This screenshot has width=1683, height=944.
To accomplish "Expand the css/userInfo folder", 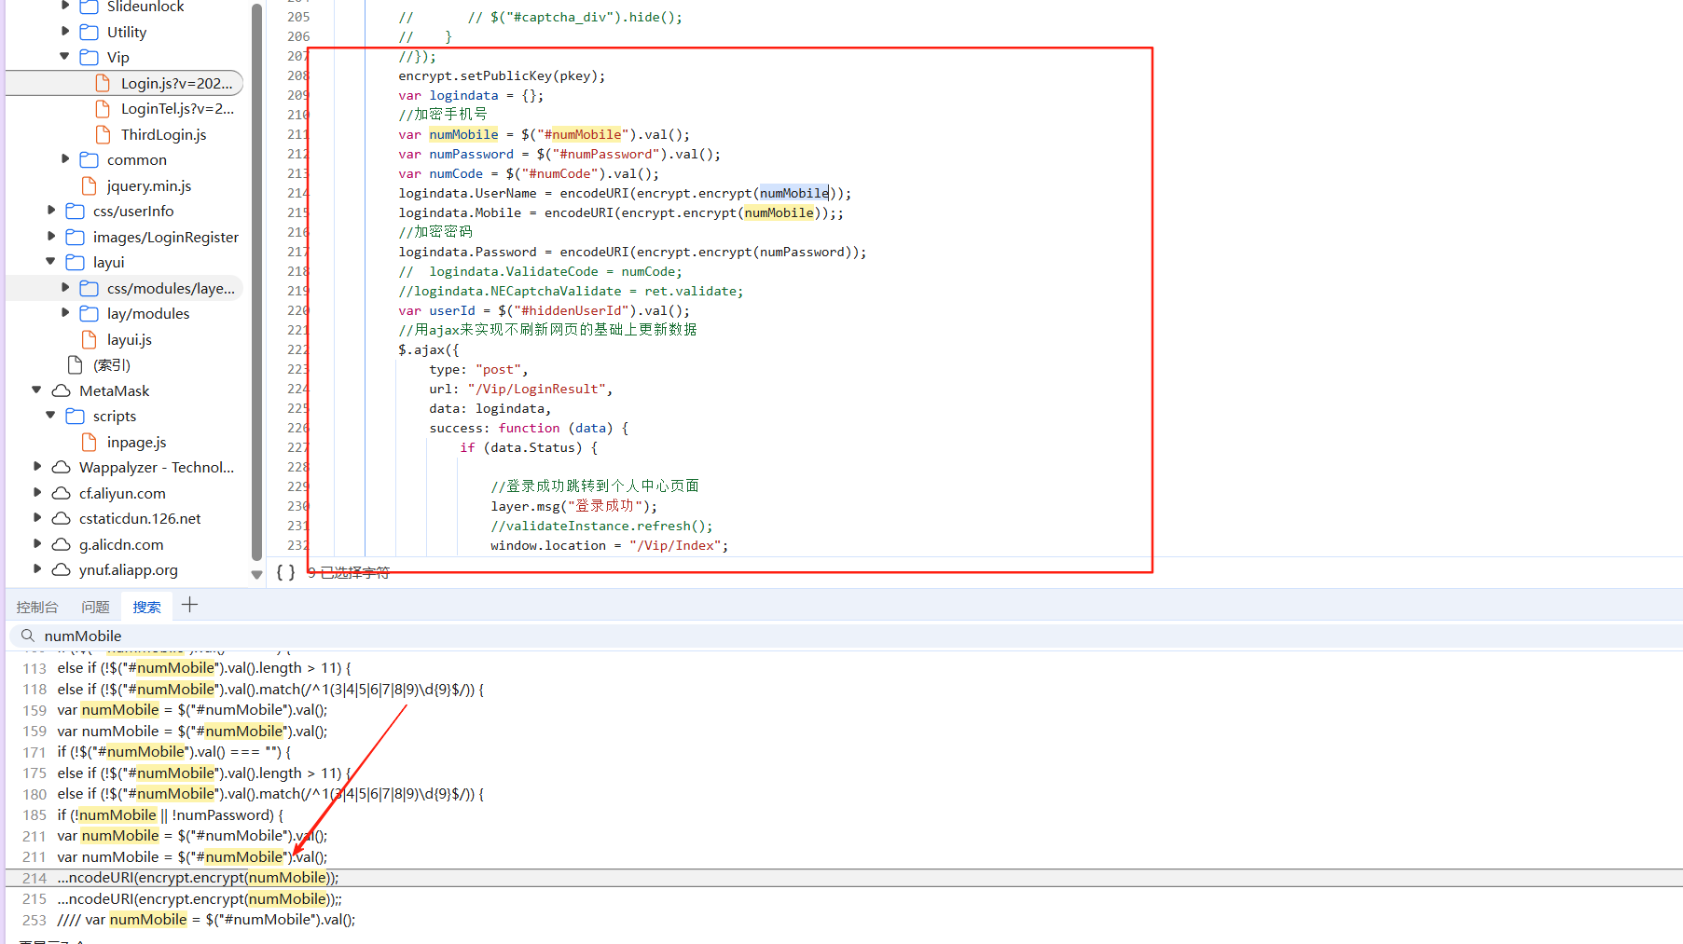I will [x=50, y=211].
